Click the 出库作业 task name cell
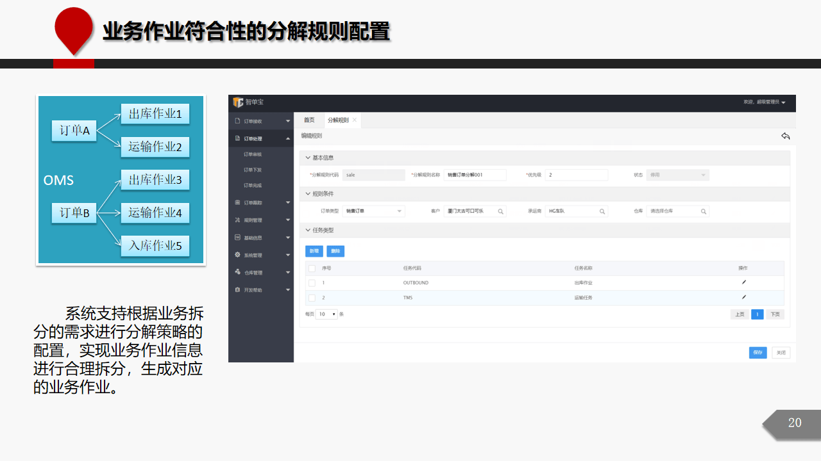Image resolution: width=821 pixels, height=461 pixels. coord(584,282)
